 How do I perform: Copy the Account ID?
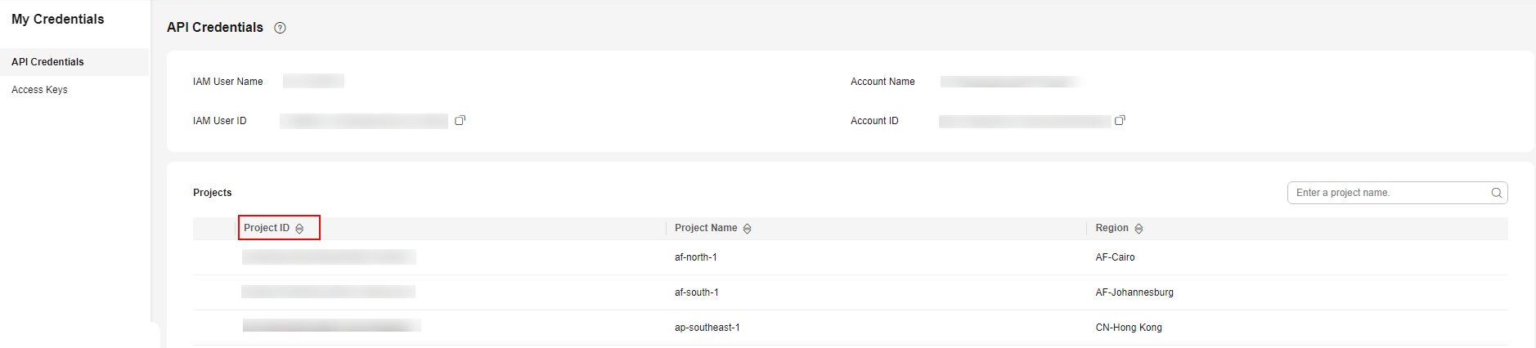(1120, 120)
